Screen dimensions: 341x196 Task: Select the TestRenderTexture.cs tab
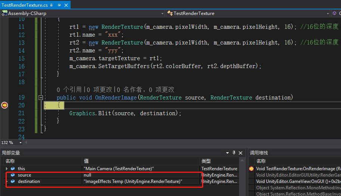tap(25, 5)
